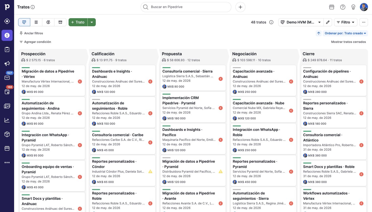This screenshot has width=372, height=212.
Task: Select the Propuesta stage header
Action: (172, 54)
